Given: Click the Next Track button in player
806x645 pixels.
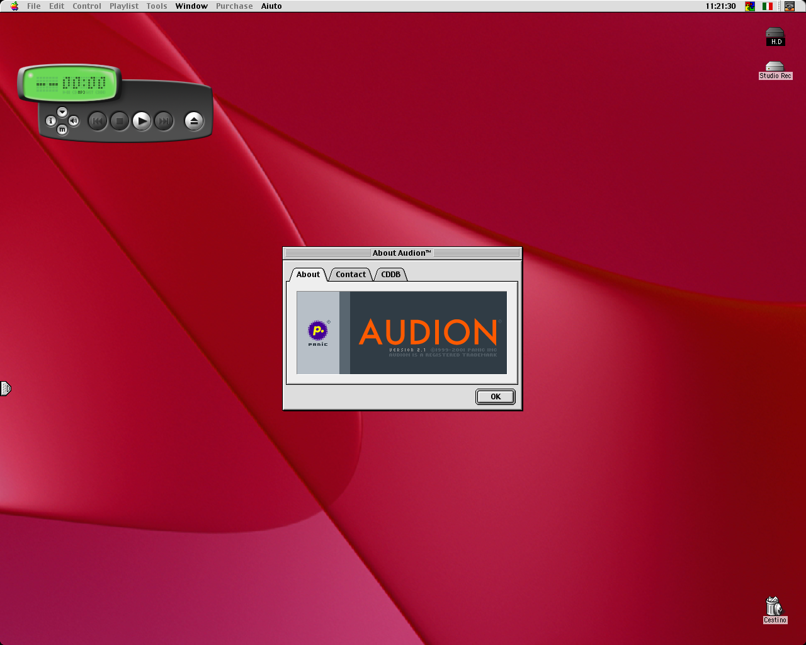Looking at the screenshot, I should pyautogui.click(x=164, y=120).
